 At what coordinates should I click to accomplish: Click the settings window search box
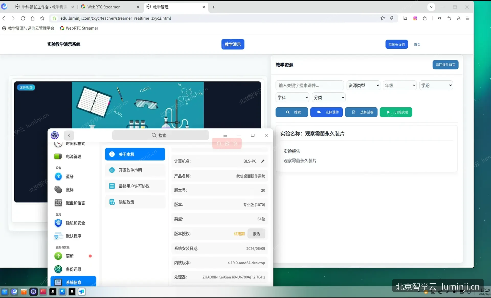coord(160,135)
